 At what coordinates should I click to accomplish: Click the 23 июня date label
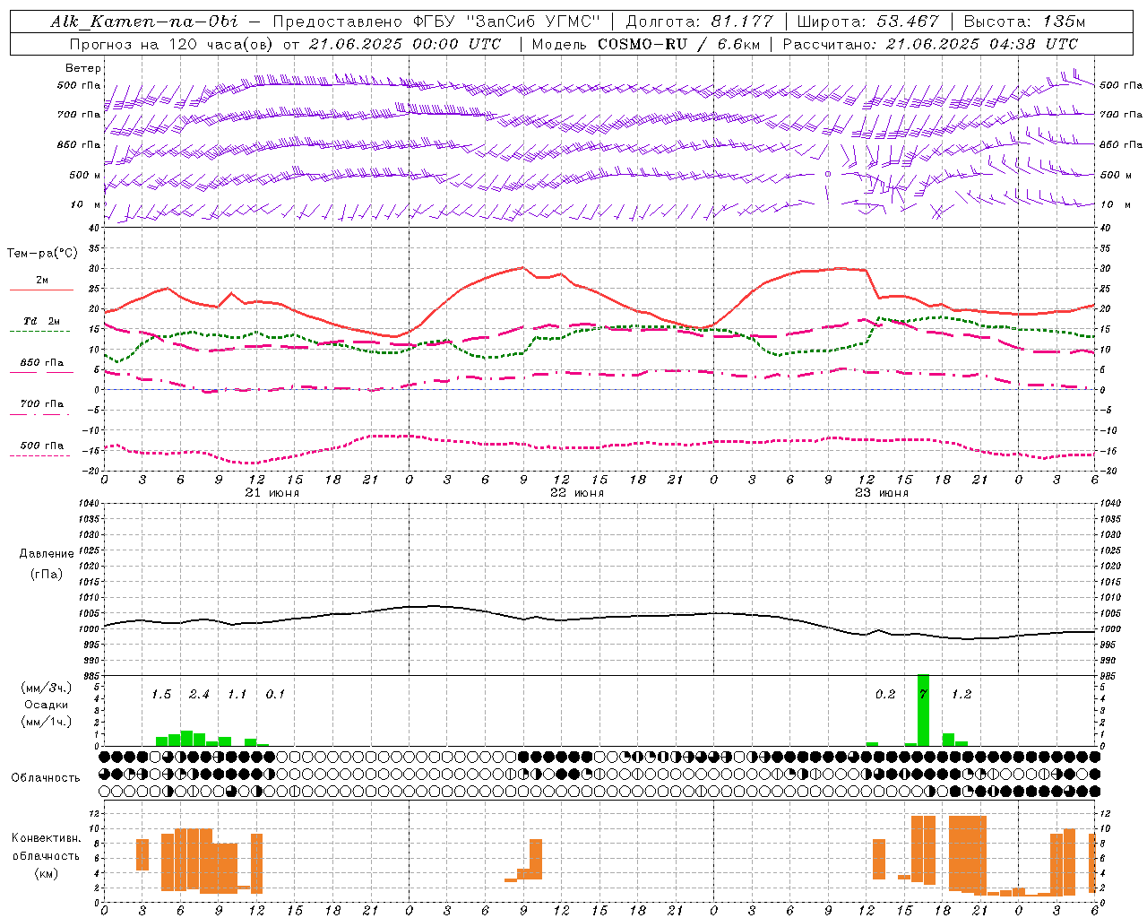click(x=882, y=493)
